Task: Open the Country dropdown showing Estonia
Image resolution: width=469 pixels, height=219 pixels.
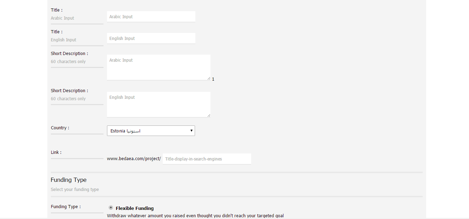Action: (151, 131)
